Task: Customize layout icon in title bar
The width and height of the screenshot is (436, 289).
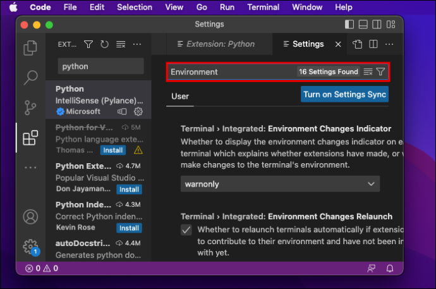Action: pos(391,25)
